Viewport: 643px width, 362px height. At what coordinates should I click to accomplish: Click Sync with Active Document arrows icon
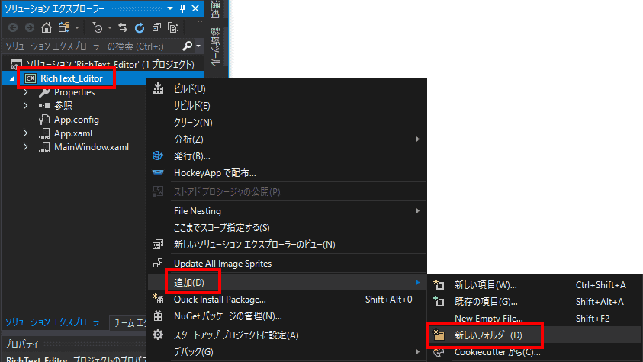pos(123,27)
